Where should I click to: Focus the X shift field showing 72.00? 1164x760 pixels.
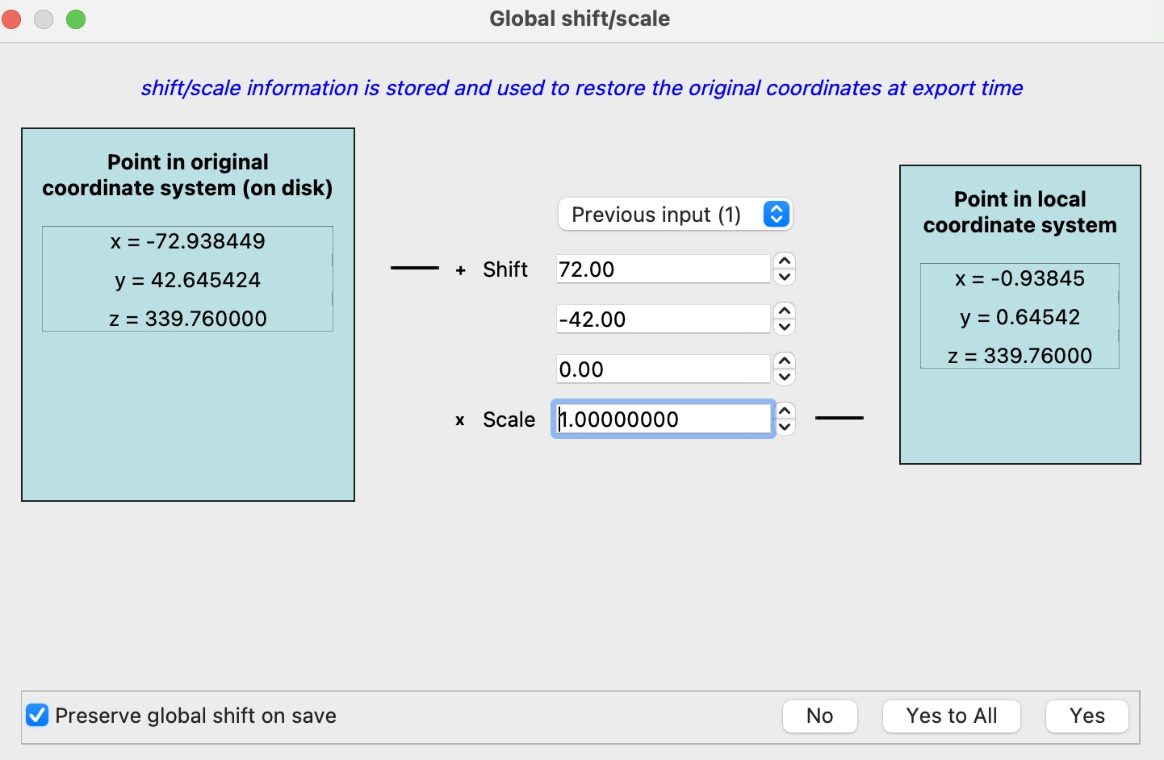(x=662, y=269)
